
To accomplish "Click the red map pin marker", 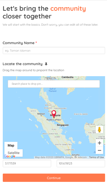I will (54, 114).
